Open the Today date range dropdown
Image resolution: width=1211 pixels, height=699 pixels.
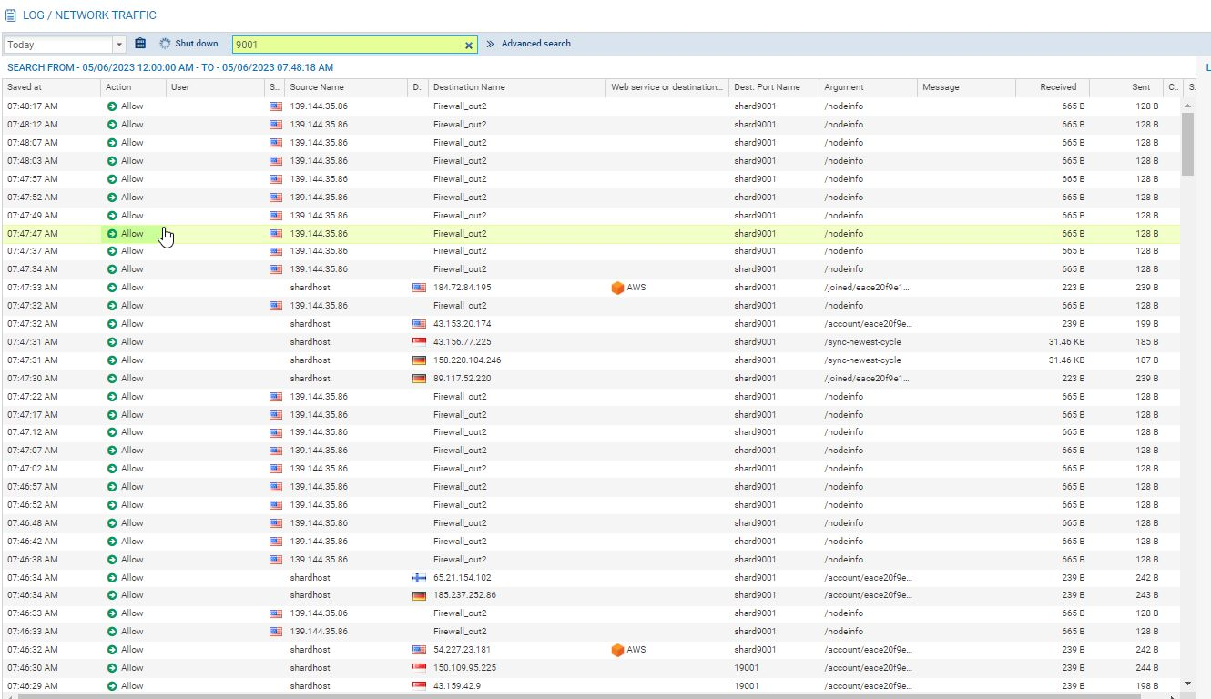click(118, 43)
